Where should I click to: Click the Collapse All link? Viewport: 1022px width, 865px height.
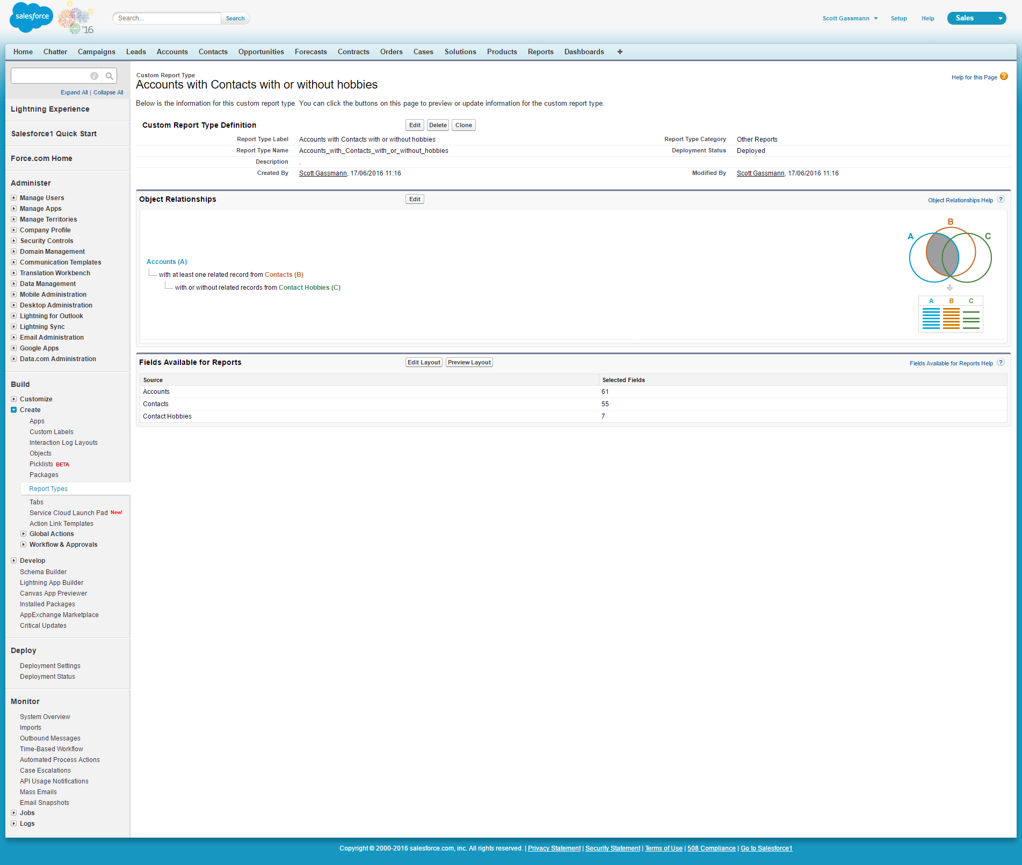pyautogui.click(x=108, y=93)
